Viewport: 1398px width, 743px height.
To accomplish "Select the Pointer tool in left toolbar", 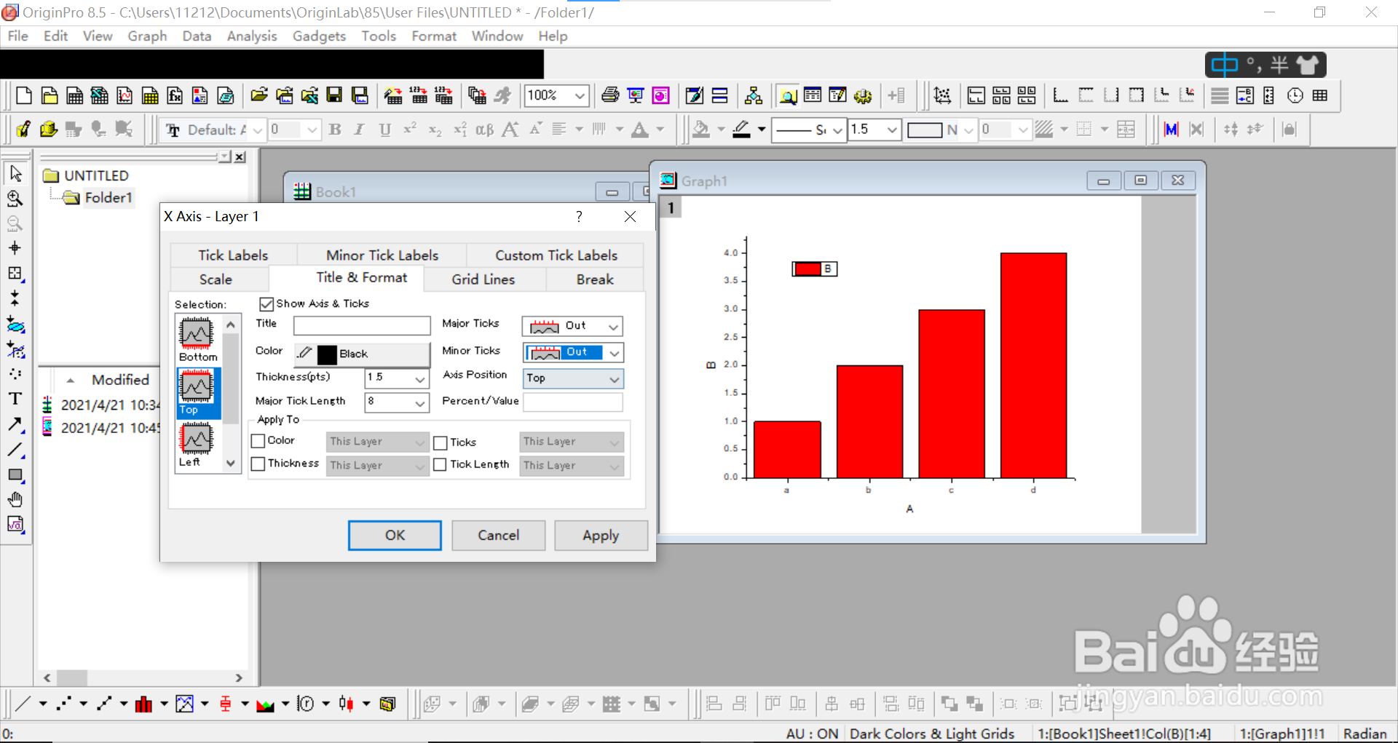I will click(x=15, y=173).
